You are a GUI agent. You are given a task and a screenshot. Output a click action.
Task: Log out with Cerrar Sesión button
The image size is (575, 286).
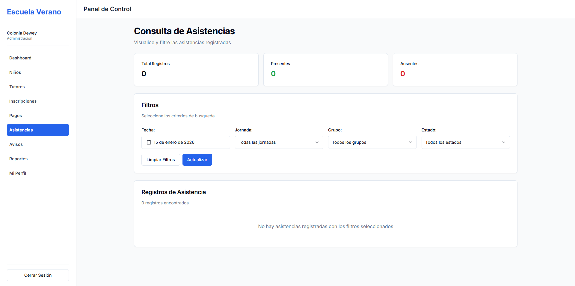pos(38,275)
